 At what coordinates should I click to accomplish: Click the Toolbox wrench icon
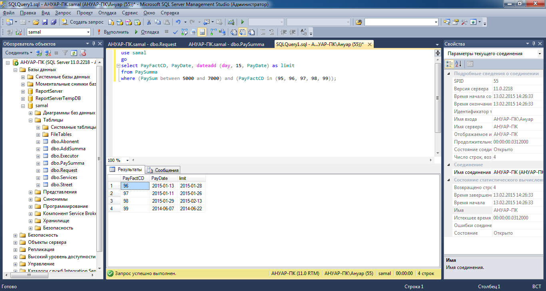click(x=464, y=22)
